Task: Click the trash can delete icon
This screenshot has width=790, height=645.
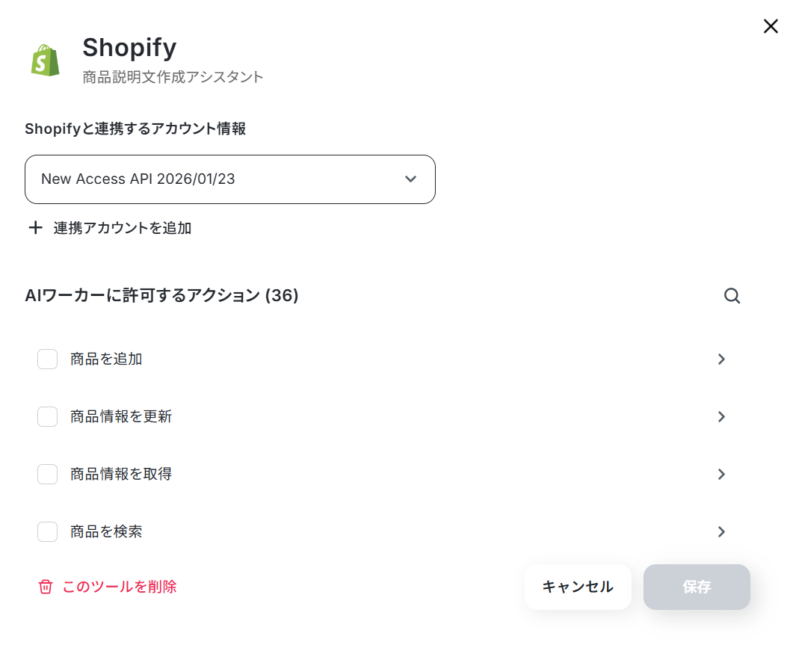Action: pos(46,587)
